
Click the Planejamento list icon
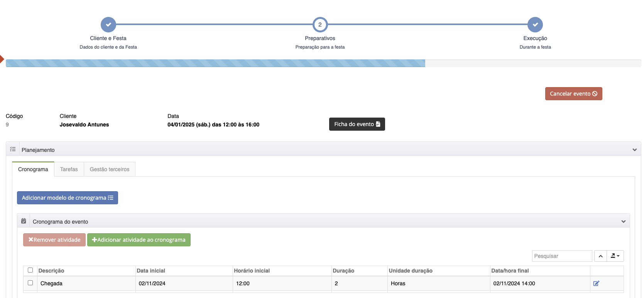[13, 149]
